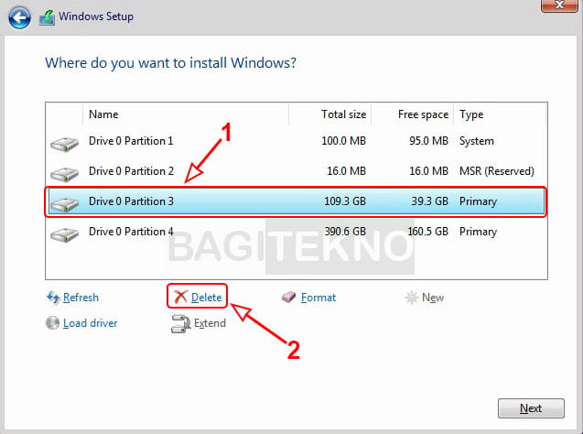Proceed with the Next button
The height and width of the screenshot is (434, 583).
(x=531, y=408)
